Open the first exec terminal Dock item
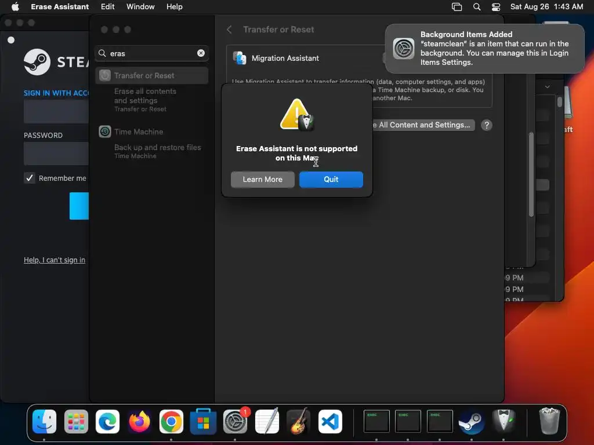Viewport: 594px width, 445px height. click(x=376, y=421)
